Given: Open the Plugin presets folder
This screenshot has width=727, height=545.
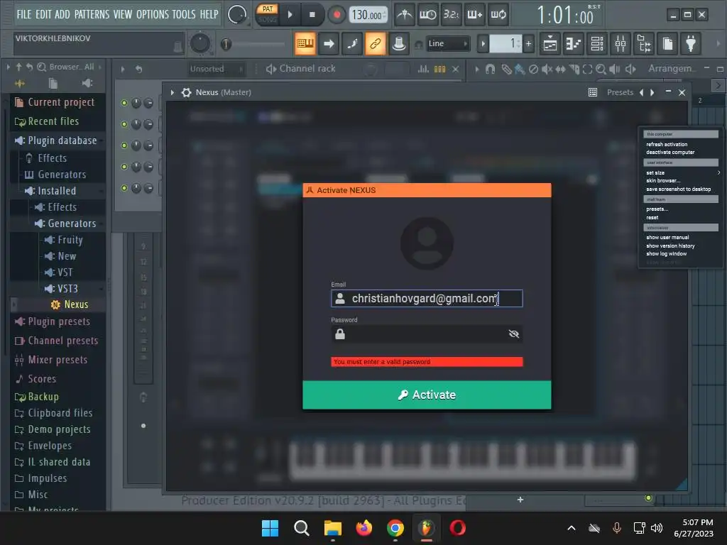Looking at the screenshot, I should pyautogui.click(x=59, y=321).
